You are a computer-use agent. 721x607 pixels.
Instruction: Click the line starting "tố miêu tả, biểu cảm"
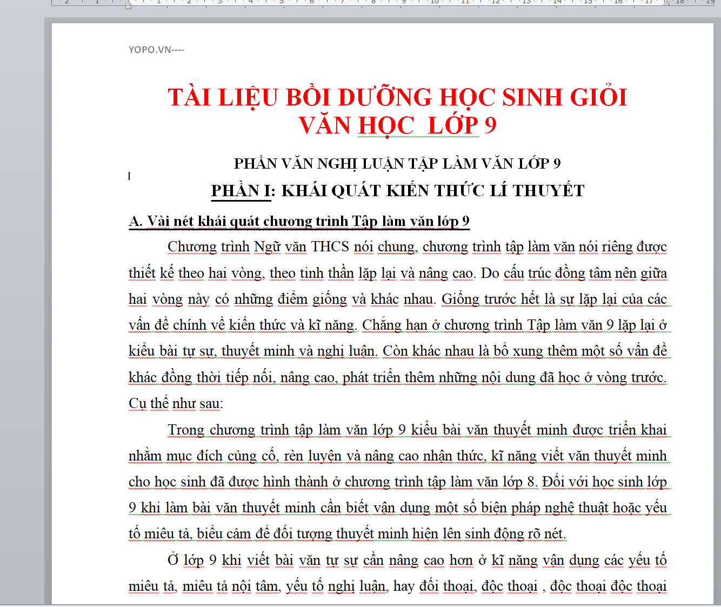click(348, 533)
